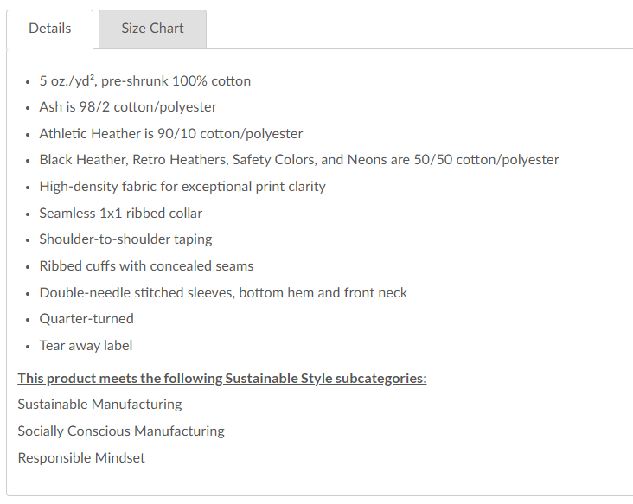Image resolution: width=633 pixels, height=504 pixels.
Task: Click the Quarter-turned text
Action: [x=86, y=319]
